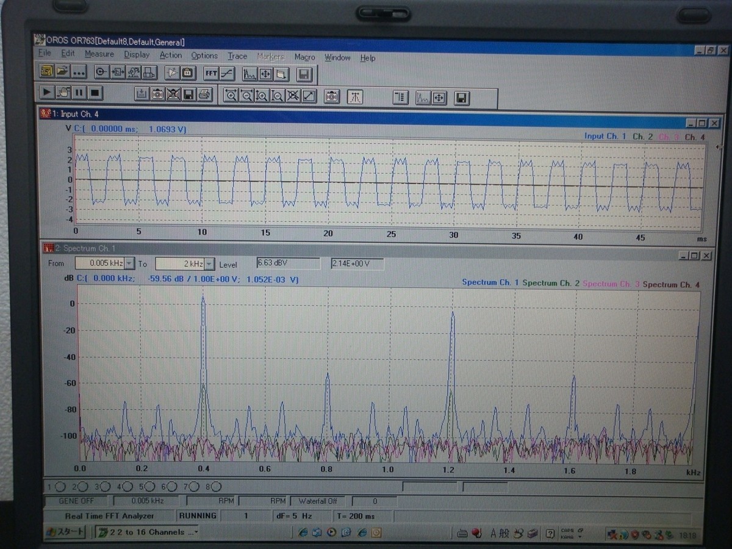Click the FFT analyzer setup icon

211,73
